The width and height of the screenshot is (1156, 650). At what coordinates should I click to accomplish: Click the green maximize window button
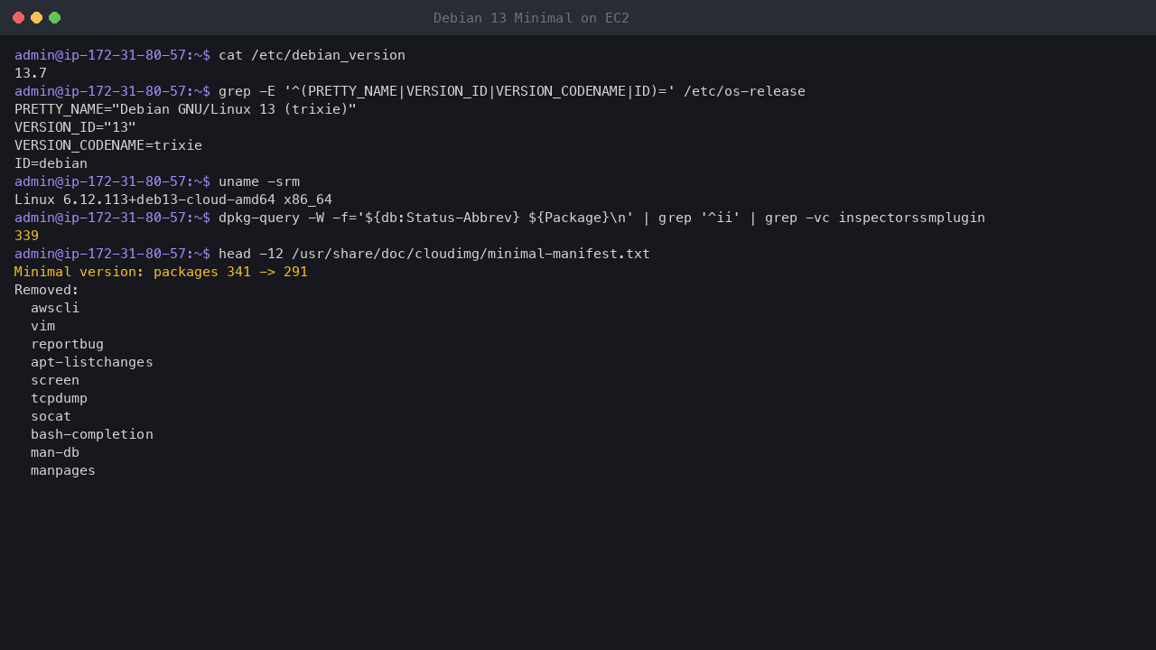click(54, 18)
